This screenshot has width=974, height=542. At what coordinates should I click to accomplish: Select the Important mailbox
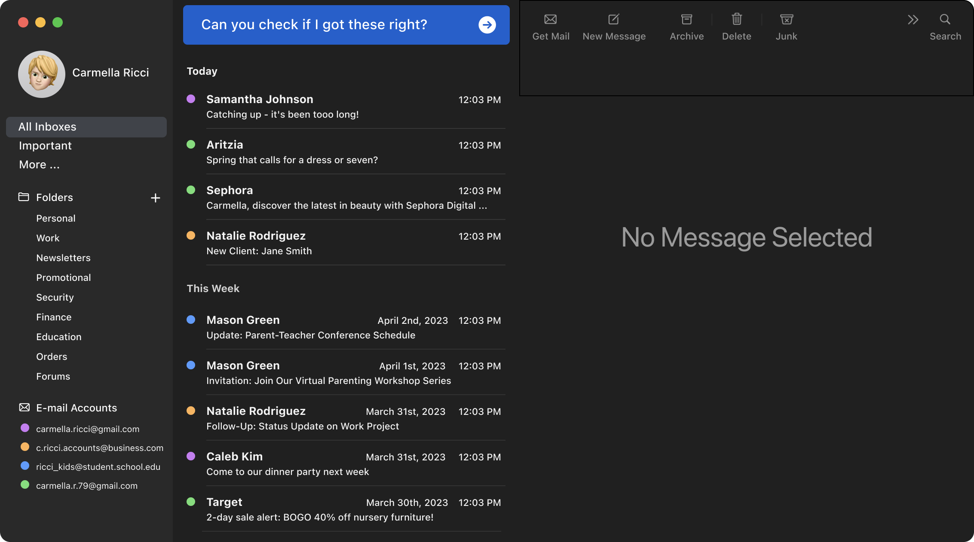tap(45, 146)
